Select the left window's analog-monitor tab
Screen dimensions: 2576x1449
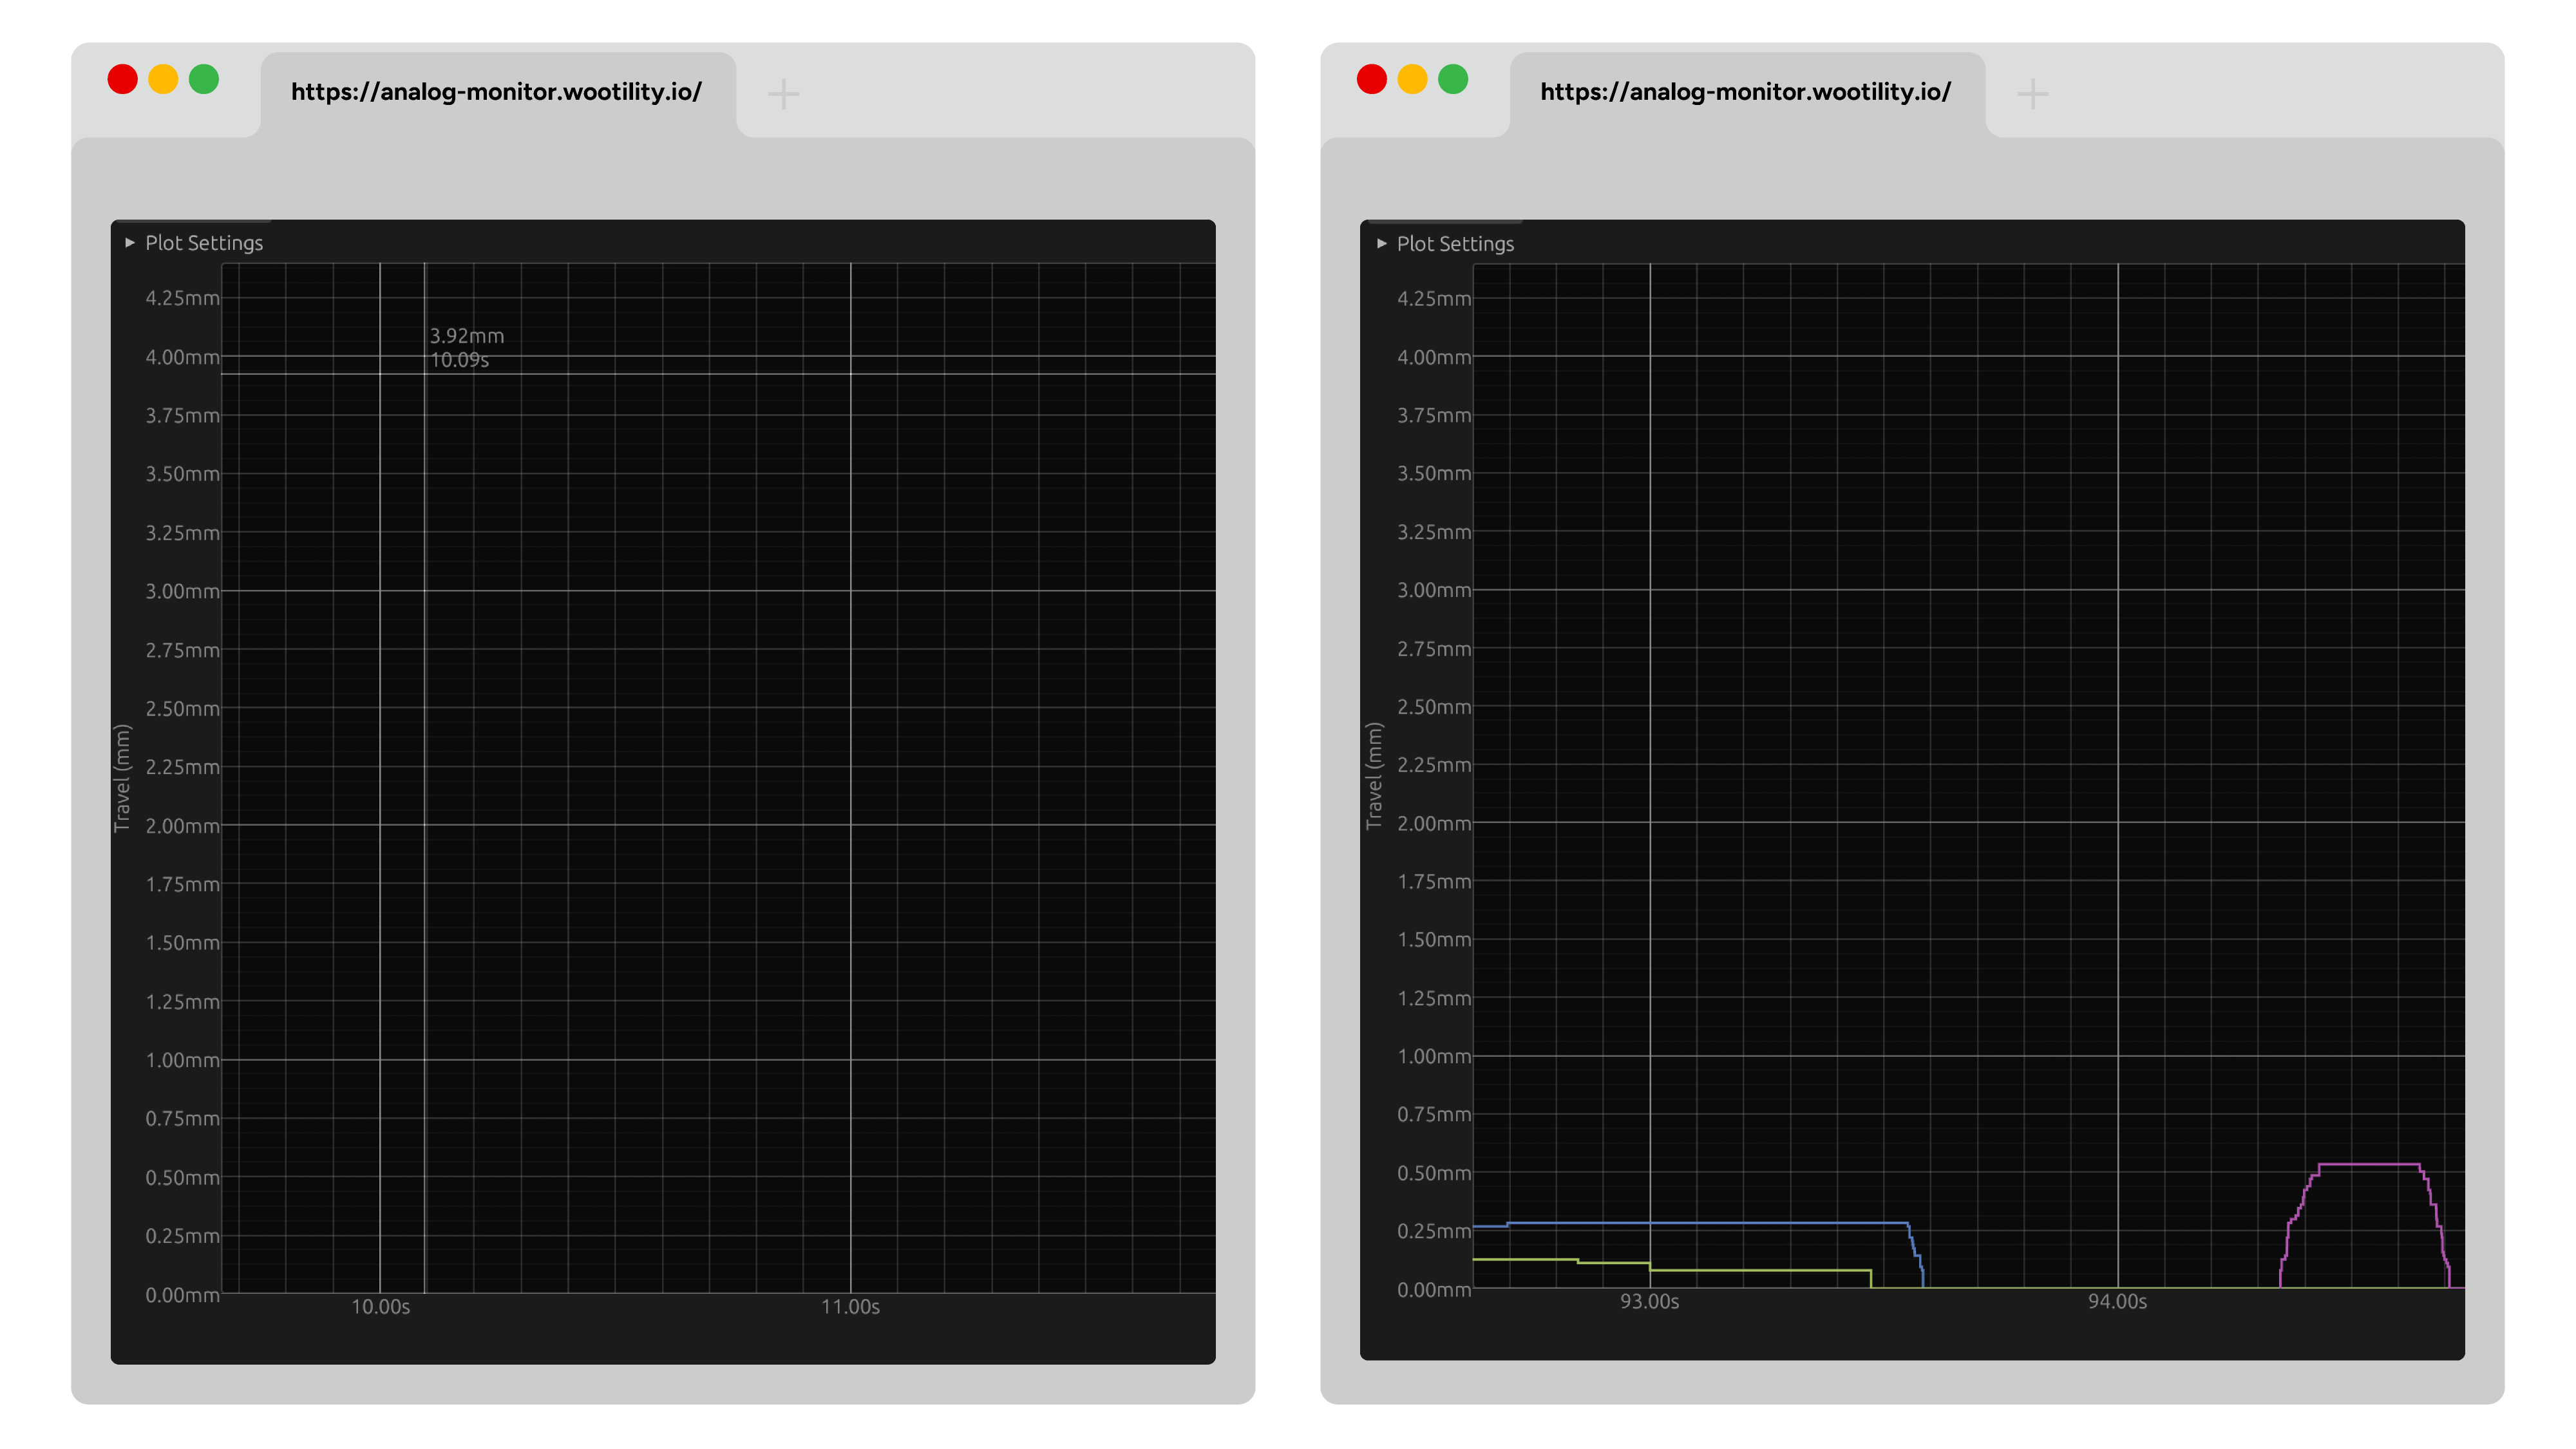click(496, 92)
